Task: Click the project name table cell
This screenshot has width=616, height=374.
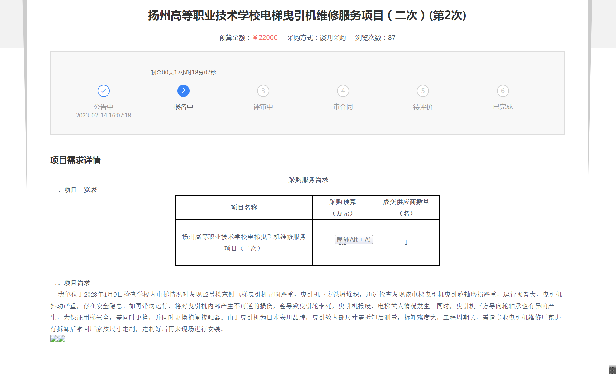Action: pos(244,242)
